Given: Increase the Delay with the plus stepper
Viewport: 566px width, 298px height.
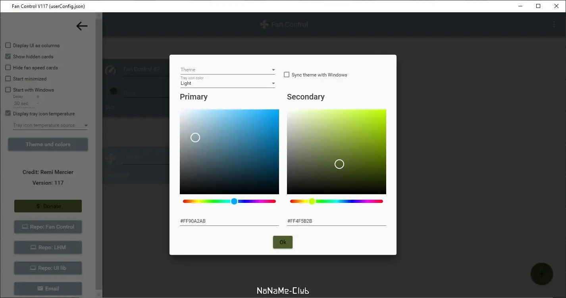Looking at the screenshot, I should pyautogui.click(x=38, y=97).
